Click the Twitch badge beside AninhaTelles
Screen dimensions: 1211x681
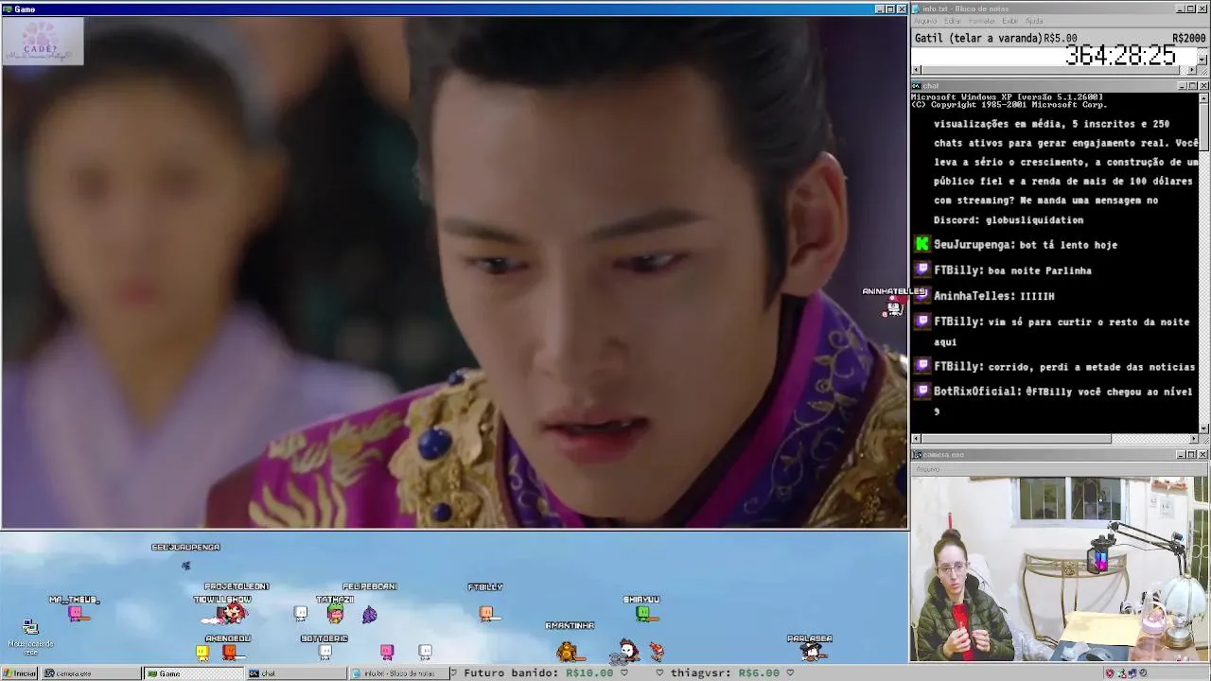(x=922, y=295)
